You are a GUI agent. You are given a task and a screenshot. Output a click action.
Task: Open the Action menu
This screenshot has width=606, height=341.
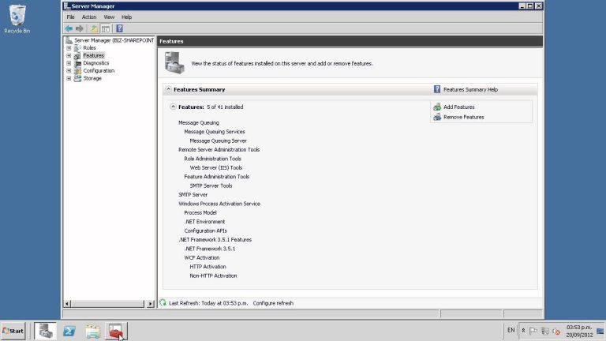coord(89,17)
